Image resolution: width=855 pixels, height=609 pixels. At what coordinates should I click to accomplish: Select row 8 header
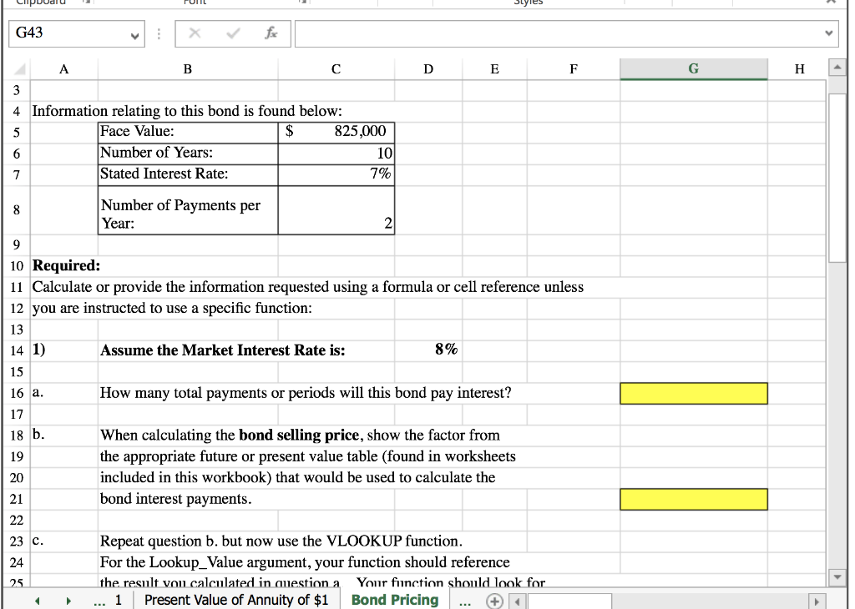click(x=17, y=209)
